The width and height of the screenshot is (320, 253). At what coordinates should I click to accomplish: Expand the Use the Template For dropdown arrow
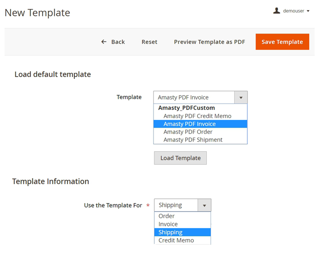pyautogui.click(x=204, y=205)
